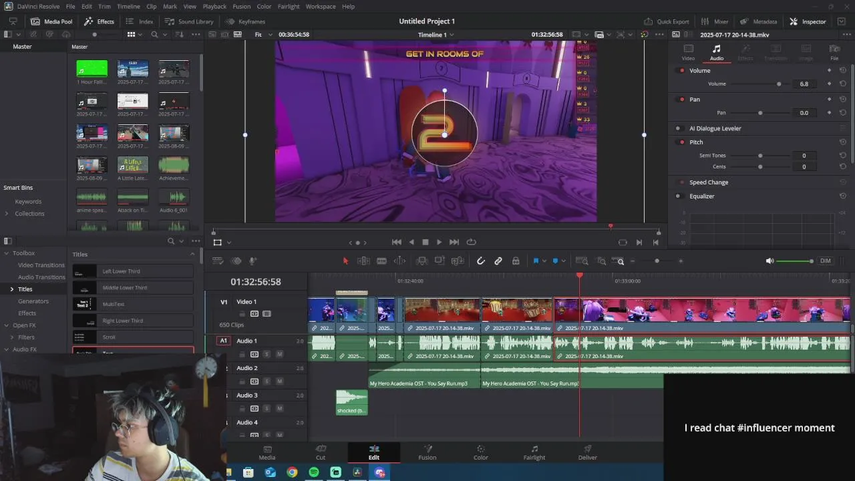Image resolution: width=855 pixels, height=481 pixels.
Task: Reset the Volume section in Inspector
Action: [843, 70]
